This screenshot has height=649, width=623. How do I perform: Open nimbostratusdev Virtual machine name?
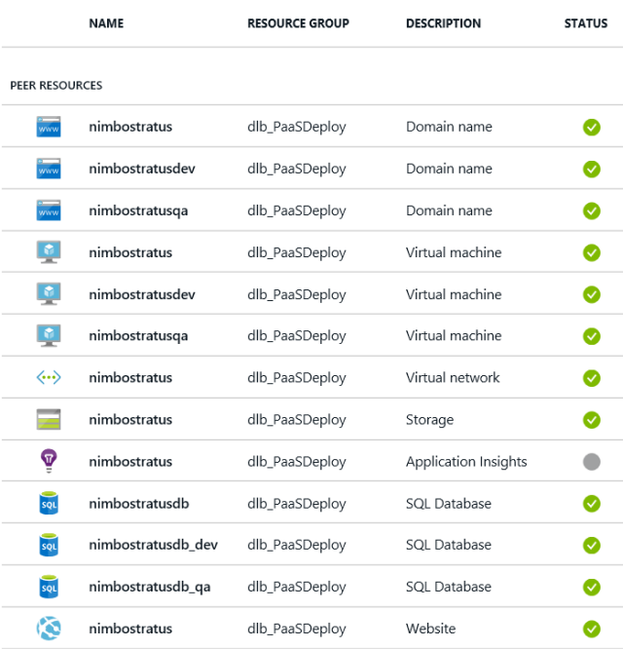142,294
